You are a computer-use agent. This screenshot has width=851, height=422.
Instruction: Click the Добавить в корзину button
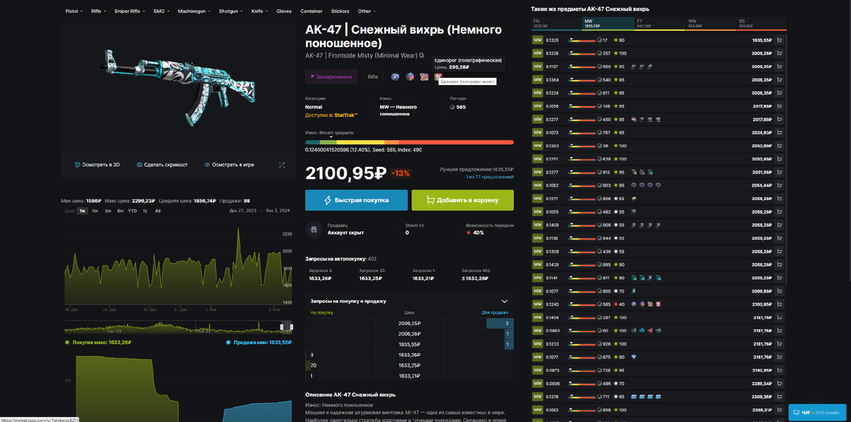click(x=462, y=200)
